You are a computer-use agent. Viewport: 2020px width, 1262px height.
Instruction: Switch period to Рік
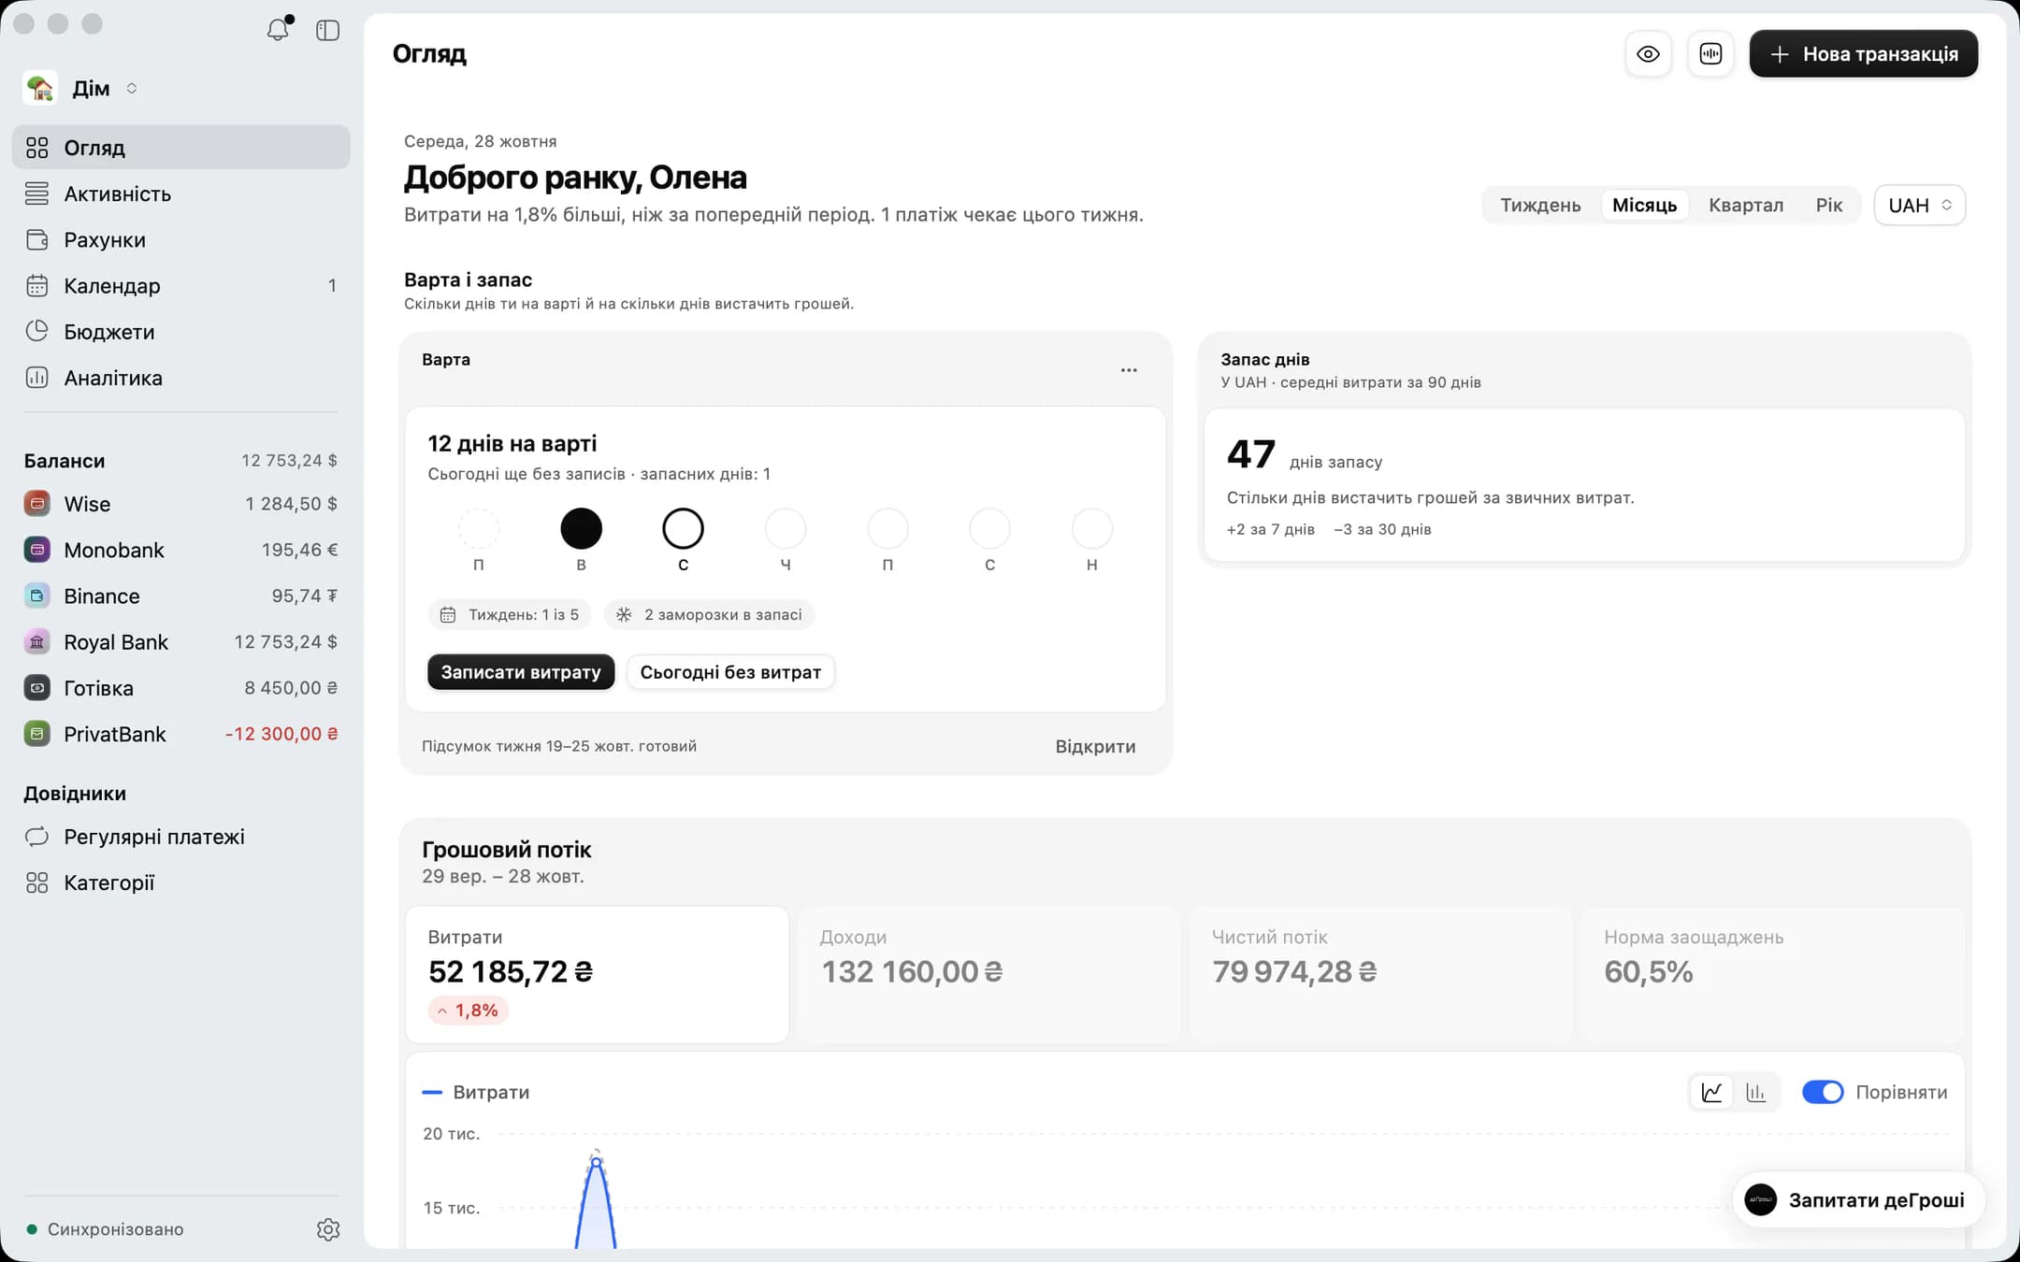[x=1828, y=205]
